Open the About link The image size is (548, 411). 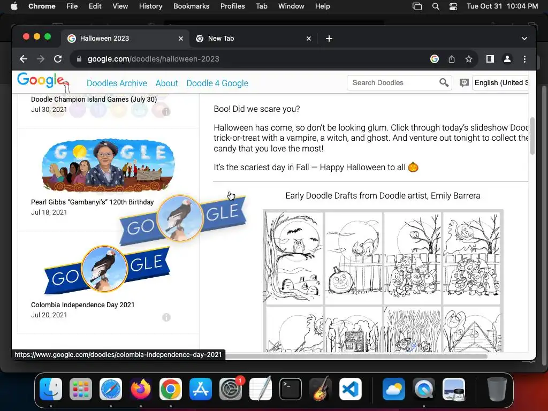point(167,83)
